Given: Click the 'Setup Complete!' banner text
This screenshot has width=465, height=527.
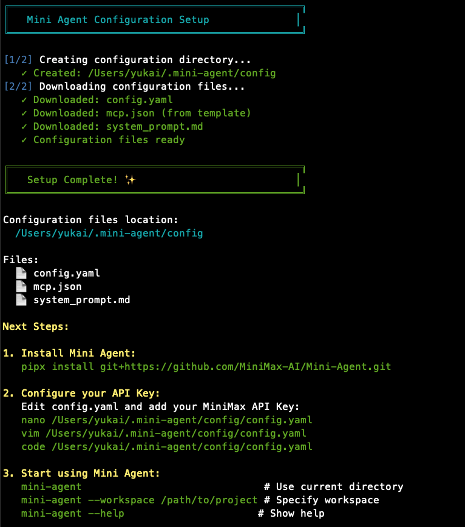Looking at the screenshot, I should [x=72, y=180].
